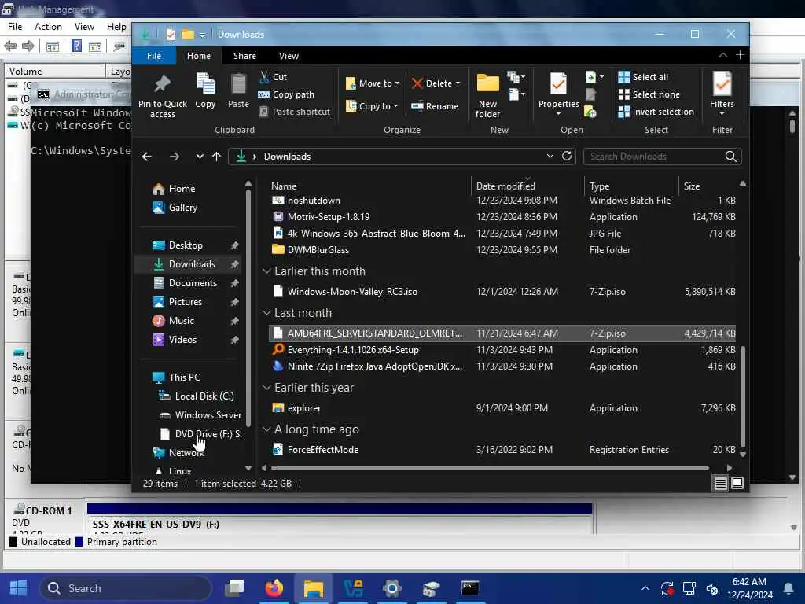Open File menu in Disk Management

(15, 27)
